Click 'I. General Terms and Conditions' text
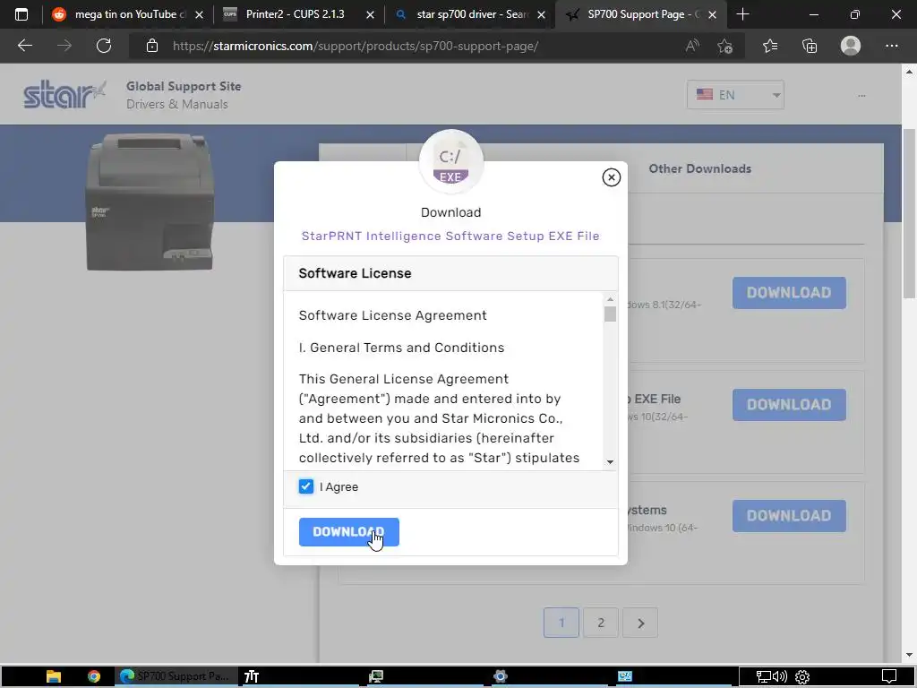 [x=401, y=348]
